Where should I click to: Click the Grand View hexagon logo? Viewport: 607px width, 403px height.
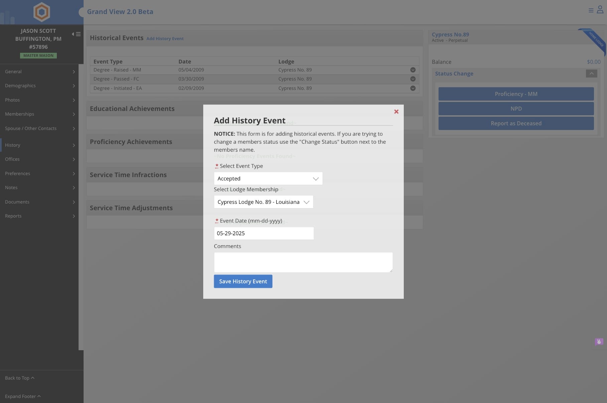(41, 12)
